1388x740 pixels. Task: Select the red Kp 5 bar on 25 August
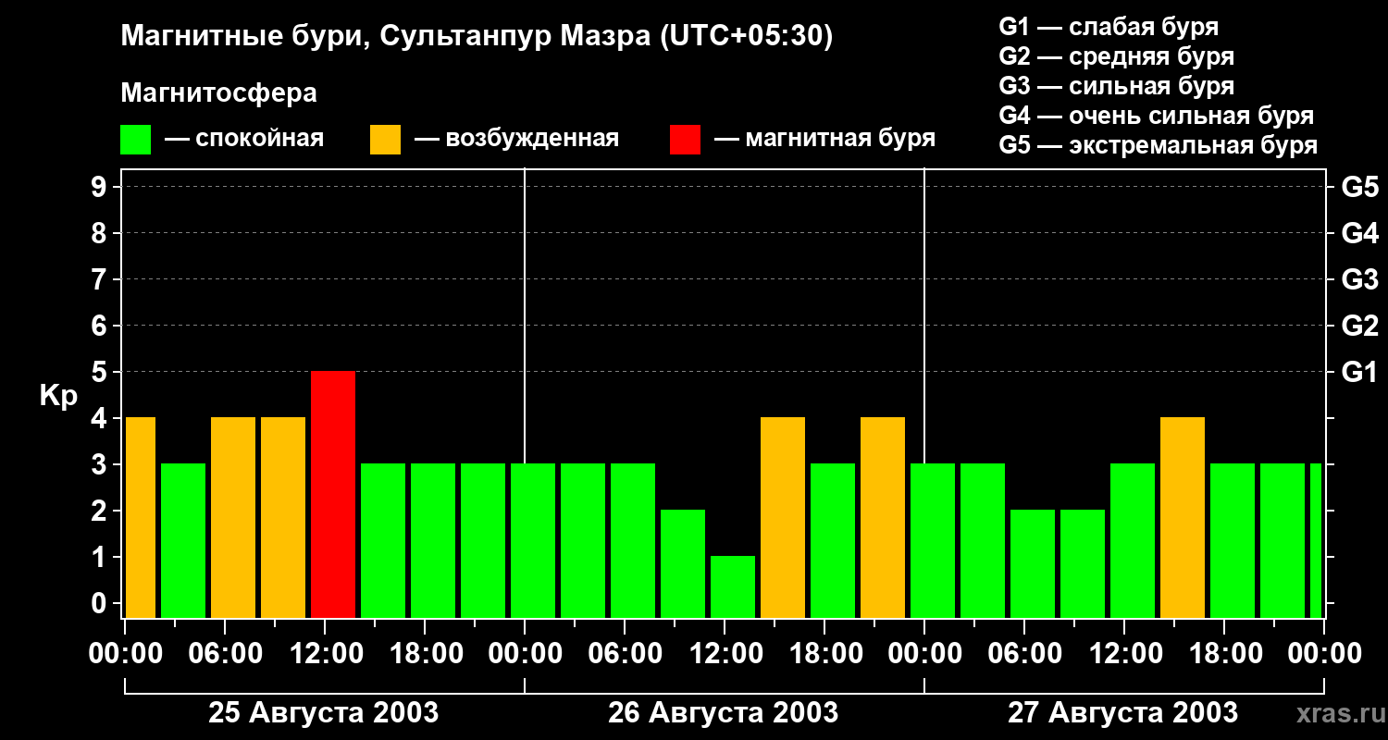point(333,494)
